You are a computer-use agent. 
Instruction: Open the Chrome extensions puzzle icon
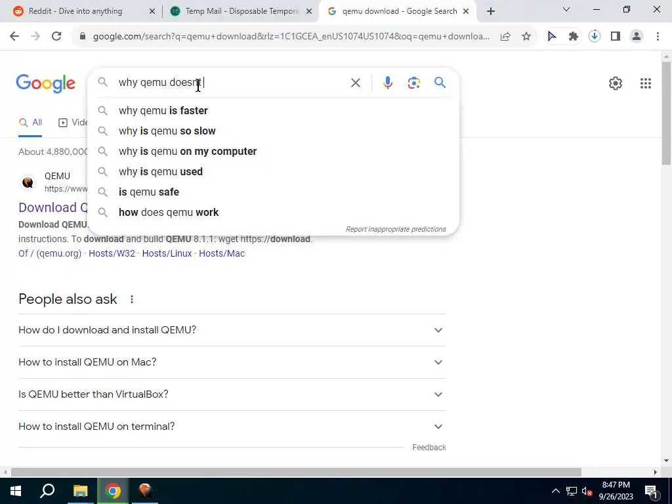point(573,37)
